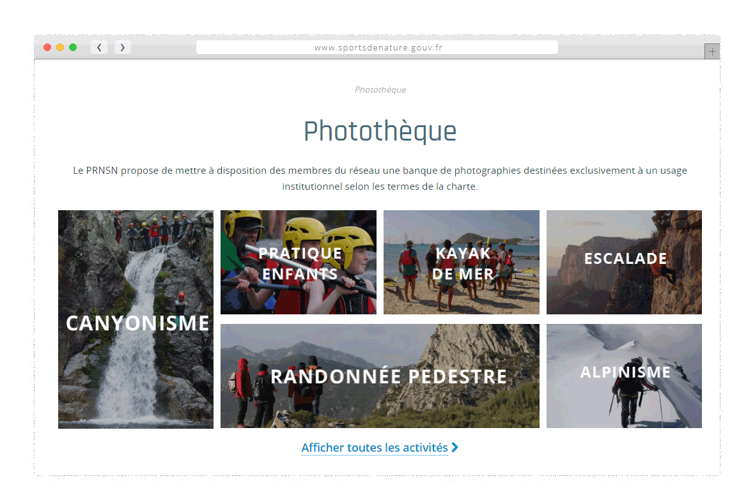The image size is (755, 499).
Task: Click the ESCALADE label on cliff photo
Action: coord(625,258)
